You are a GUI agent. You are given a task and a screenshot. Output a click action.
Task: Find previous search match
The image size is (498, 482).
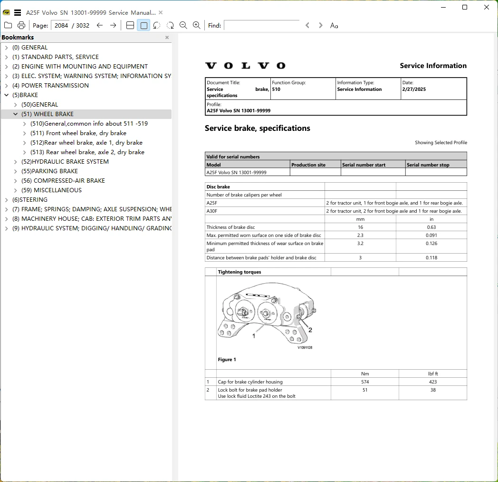pyautogui.click(x=307, y=25)
